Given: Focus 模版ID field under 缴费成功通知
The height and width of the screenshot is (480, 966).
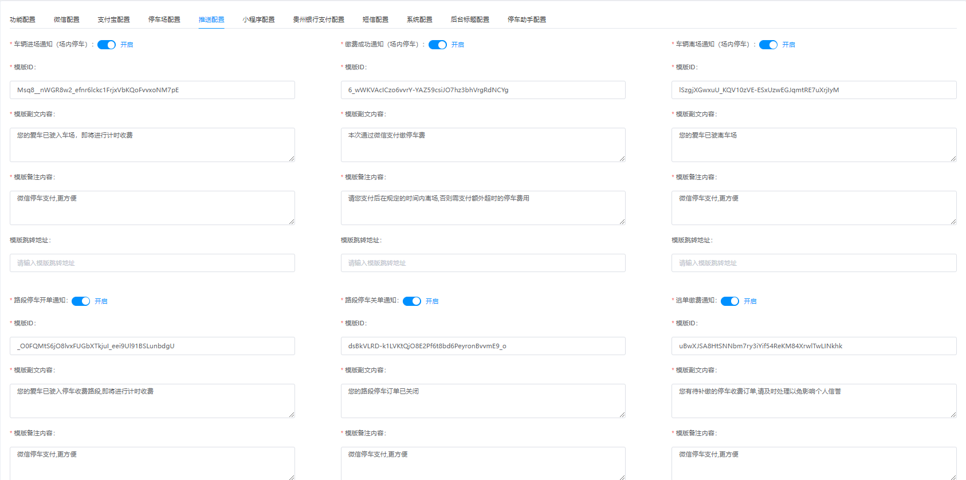Looking at the screenshot, I should point(482,90).
